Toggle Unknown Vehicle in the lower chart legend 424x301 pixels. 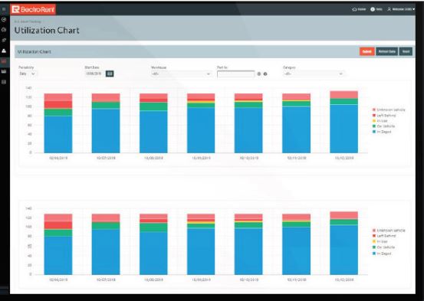pos(389,231)
